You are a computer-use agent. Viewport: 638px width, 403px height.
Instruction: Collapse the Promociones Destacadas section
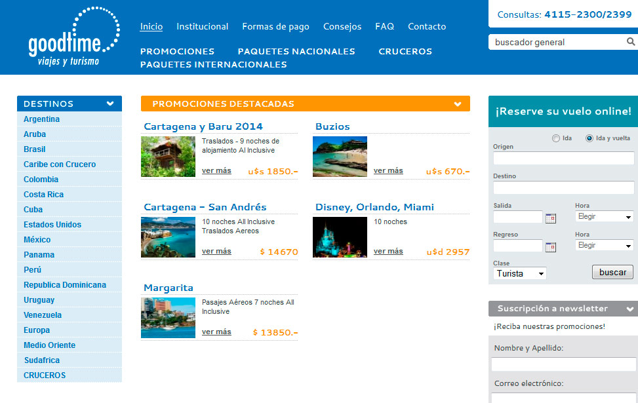point(457,104)
